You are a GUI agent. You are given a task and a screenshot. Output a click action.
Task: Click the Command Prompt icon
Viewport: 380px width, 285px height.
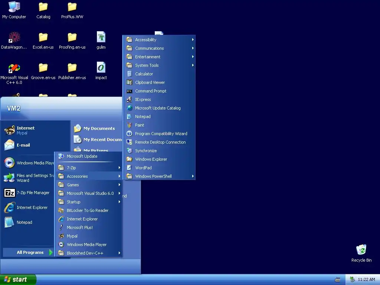coord(130,91)
